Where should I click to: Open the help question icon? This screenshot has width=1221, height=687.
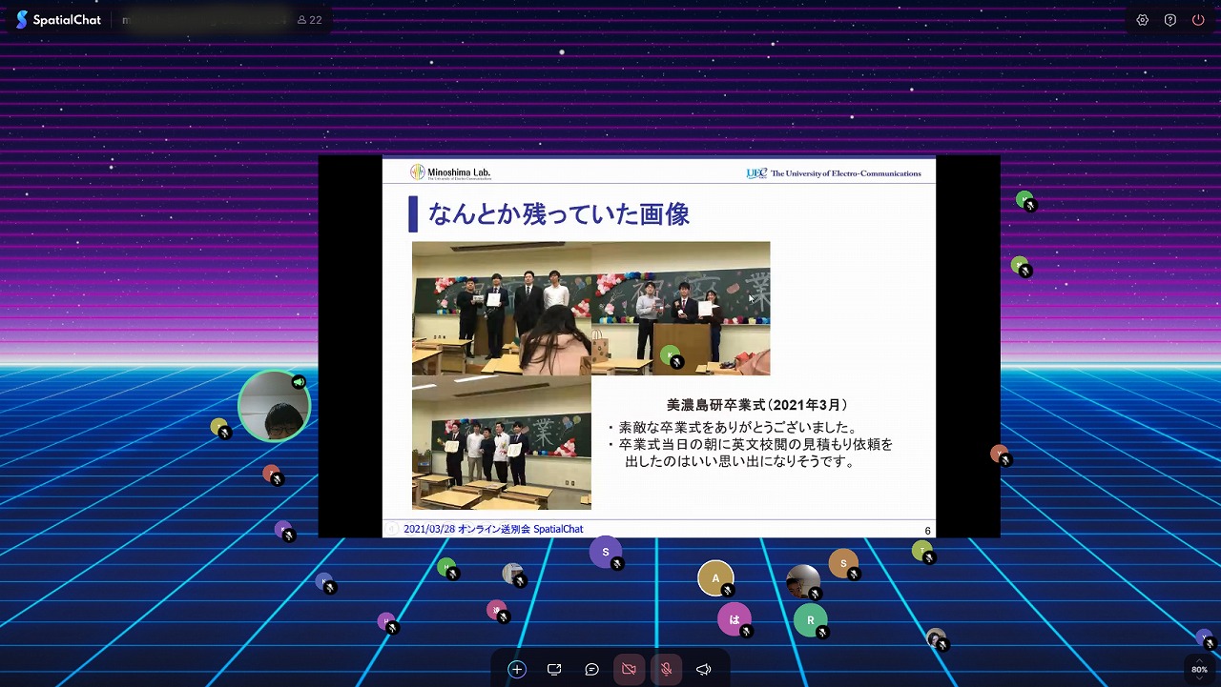click(x=1170, y=20)
